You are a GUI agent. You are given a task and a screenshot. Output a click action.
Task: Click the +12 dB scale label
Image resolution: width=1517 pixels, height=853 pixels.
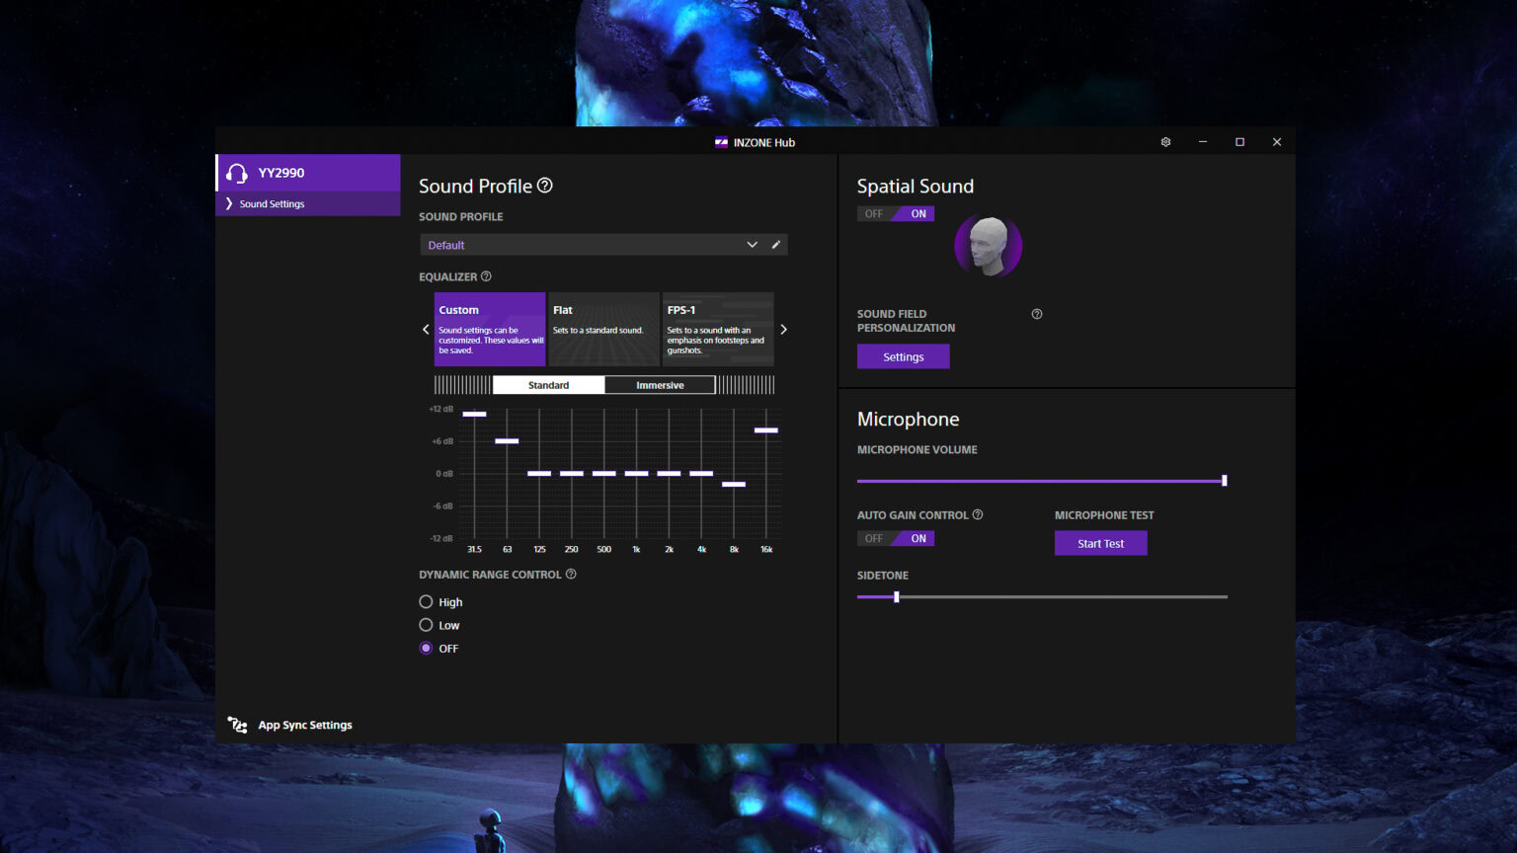coord(441,409)
